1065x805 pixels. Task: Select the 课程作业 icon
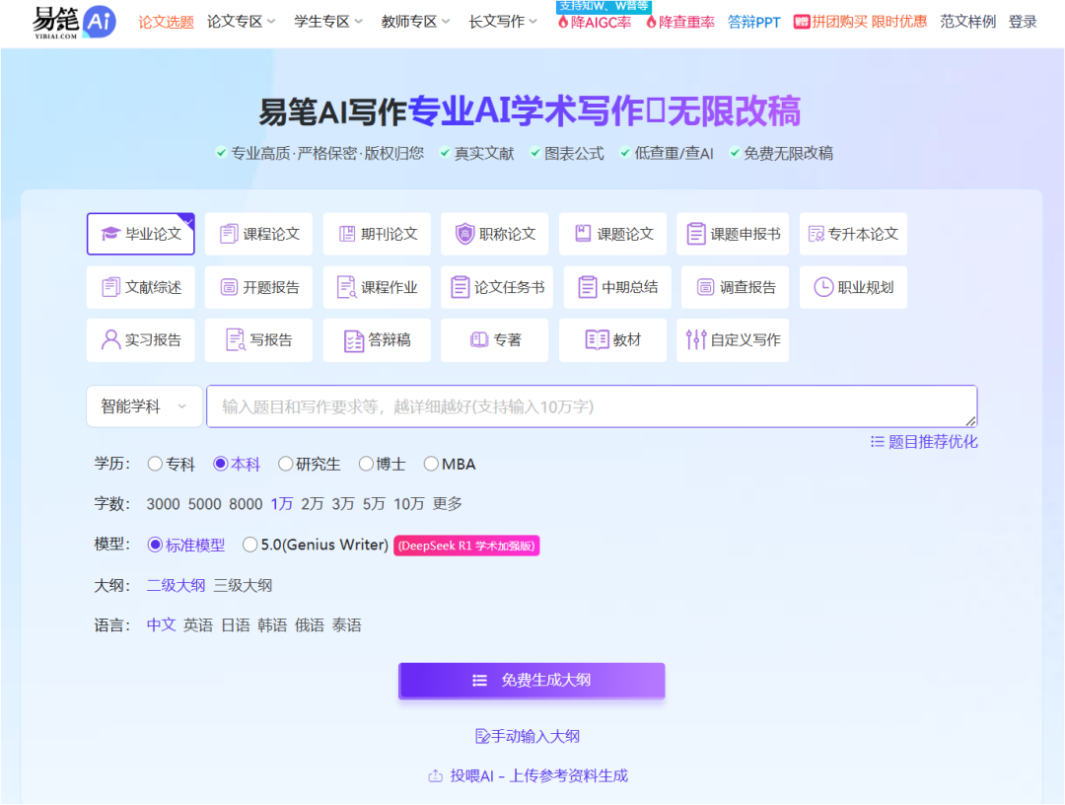click(346, 287)
